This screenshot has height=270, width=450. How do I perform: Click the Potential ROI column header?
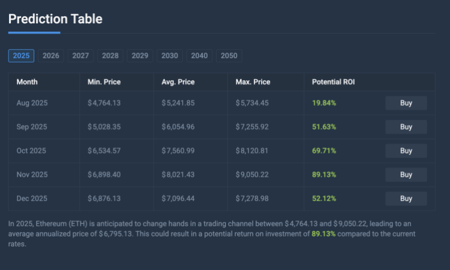point(333,82)
